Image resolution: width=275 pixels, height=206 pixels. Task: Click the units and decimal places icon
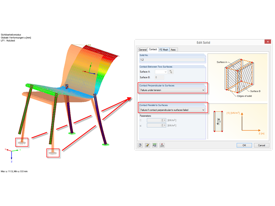[x=155, y=145]
